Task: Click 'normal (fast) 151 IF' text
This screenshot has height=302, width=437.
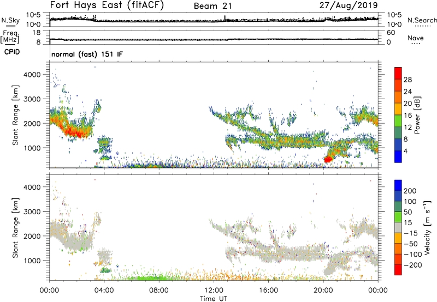Action: click(x=87, y=54)
